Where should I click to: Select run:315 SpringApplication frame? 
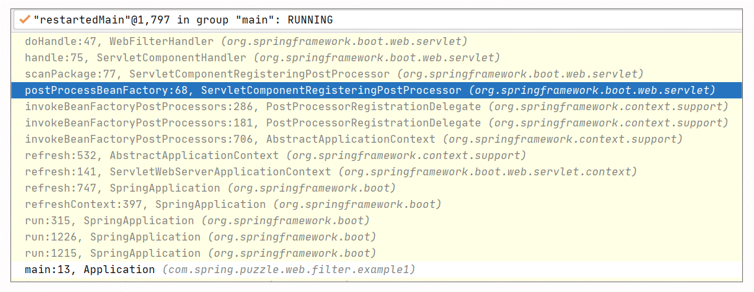(x=378, y=221)
